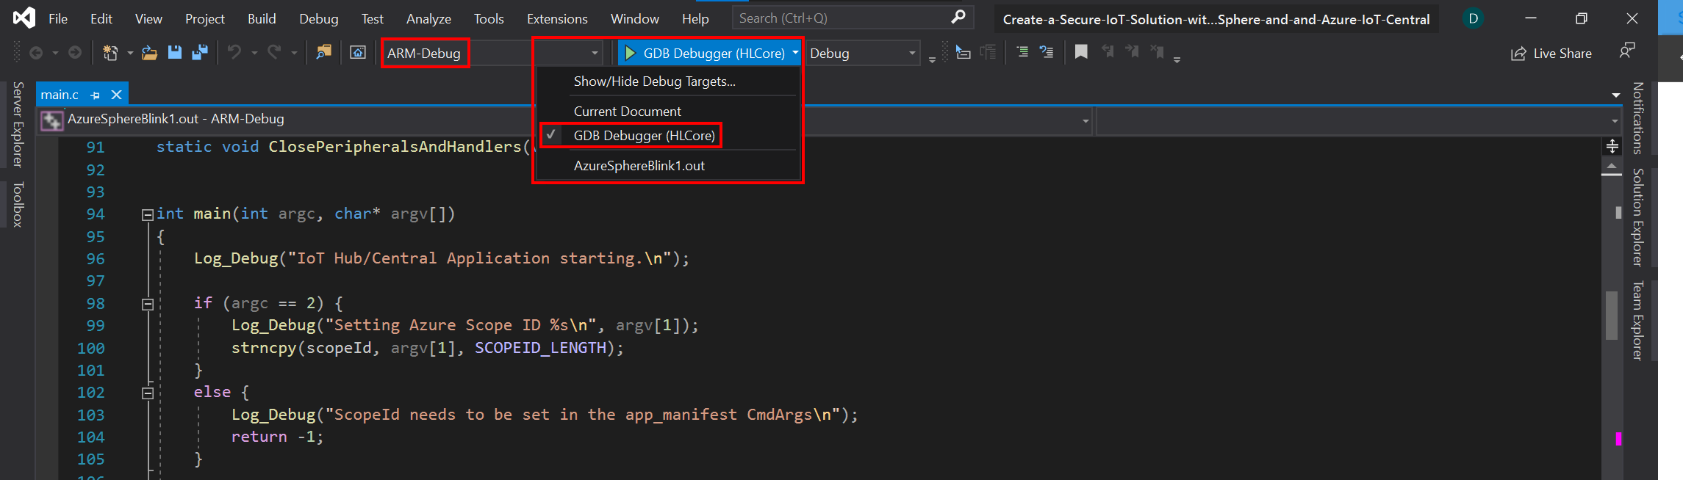The height and width of the screenshot is (480, 1683).
Task: Open the Analyze menu
Action: (x=429, y=19)
